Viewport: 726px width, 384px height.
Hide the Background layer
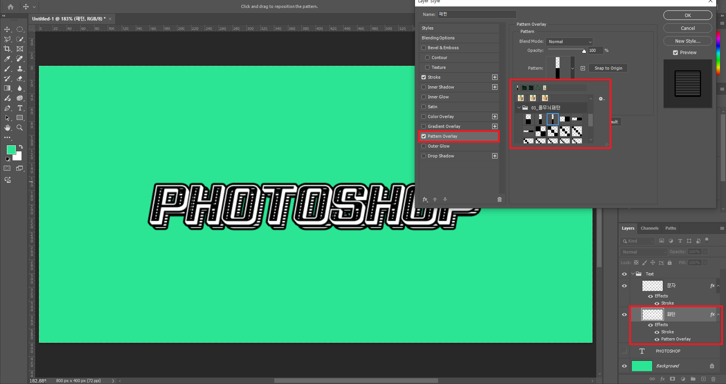[624, 366]
